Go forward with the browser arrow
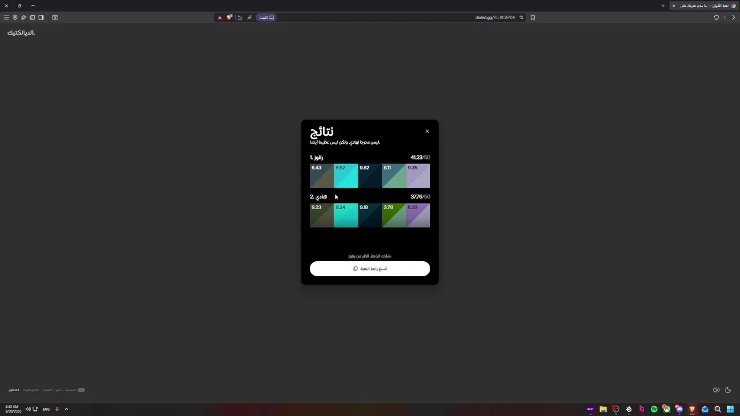The image size is (740, 416). pyautogui.click(x=725, y=17)
